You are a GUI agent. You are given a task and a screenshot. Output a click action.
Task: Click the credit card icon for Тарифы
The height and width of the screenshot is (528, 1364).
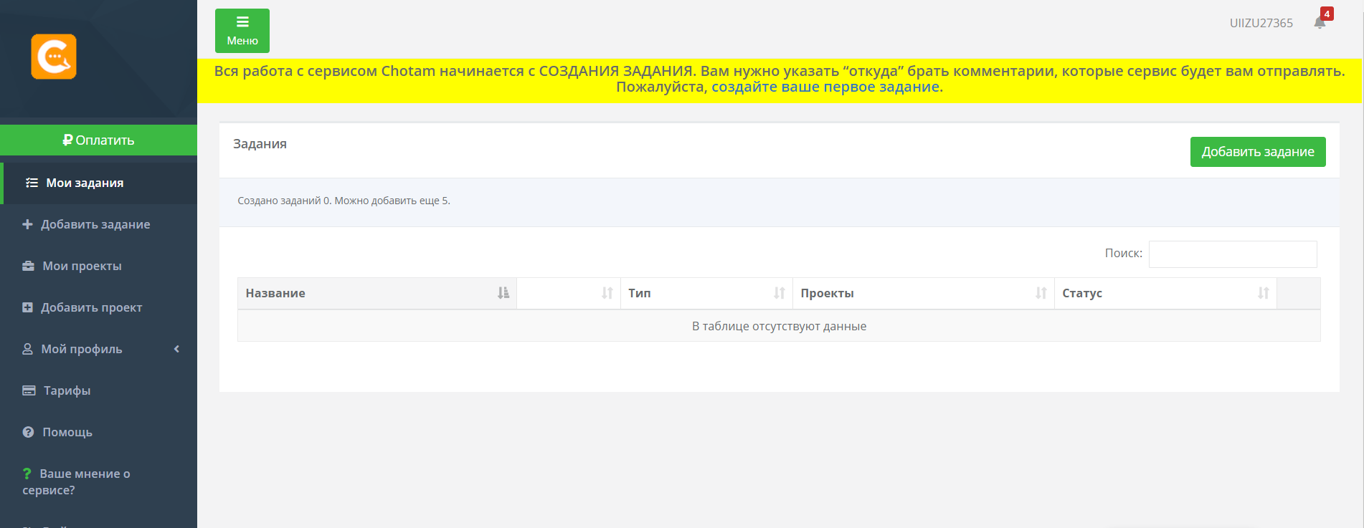click(29, 391)
